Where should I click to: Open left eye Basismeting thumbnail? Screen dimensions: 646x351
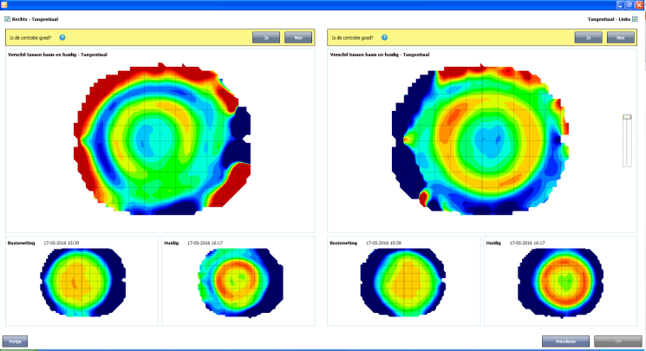click(x=403, y=283)
